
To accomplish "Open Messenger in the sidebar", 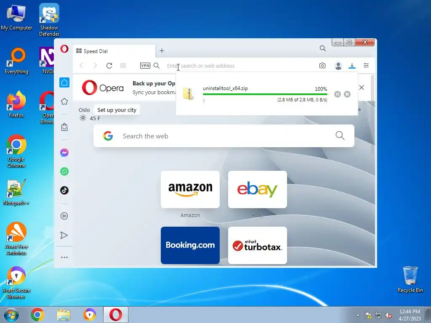I will click(64, 153).
